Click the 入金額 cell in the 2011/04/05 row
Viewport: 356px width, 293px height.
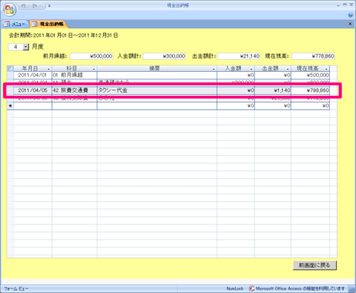pos(236,90)
